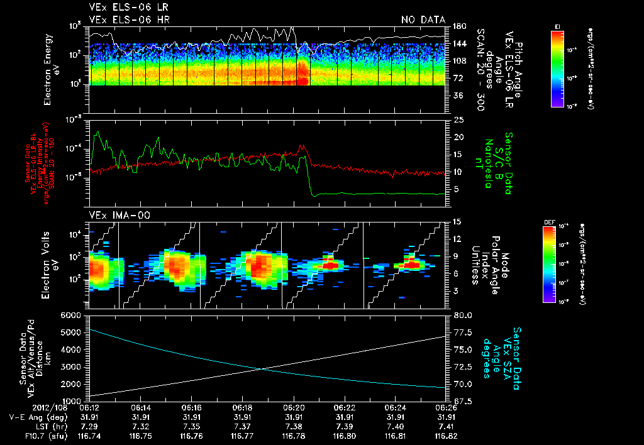Click the 4000 altitude tick label

tap(70, 349)
